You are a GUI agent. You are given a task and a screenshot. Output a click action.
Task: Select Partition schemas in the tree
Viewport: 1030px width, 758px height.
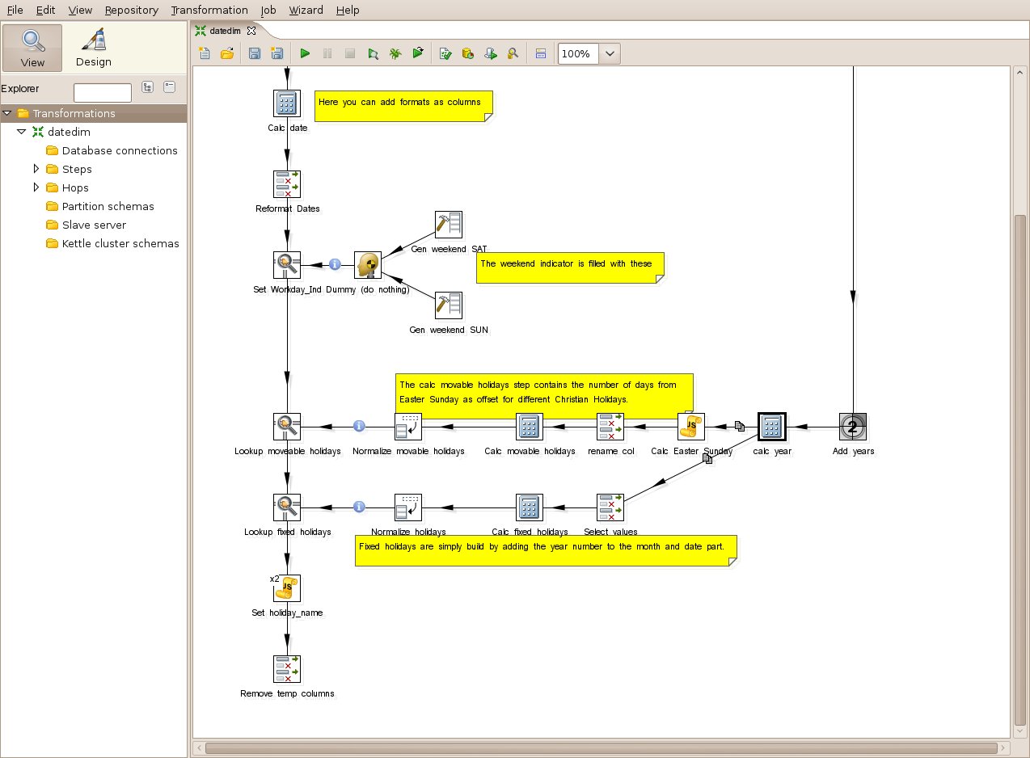click(x=108, y=206)
